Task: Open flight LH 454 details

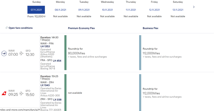Action: coord(57,61)
